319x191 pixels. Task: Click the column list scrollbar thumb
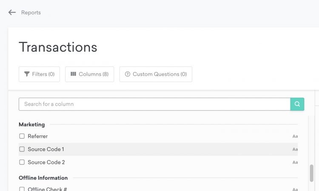(311, 173)
